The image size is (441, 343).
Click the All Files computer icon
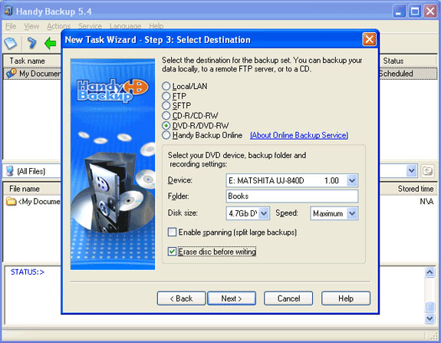point(10,171)
